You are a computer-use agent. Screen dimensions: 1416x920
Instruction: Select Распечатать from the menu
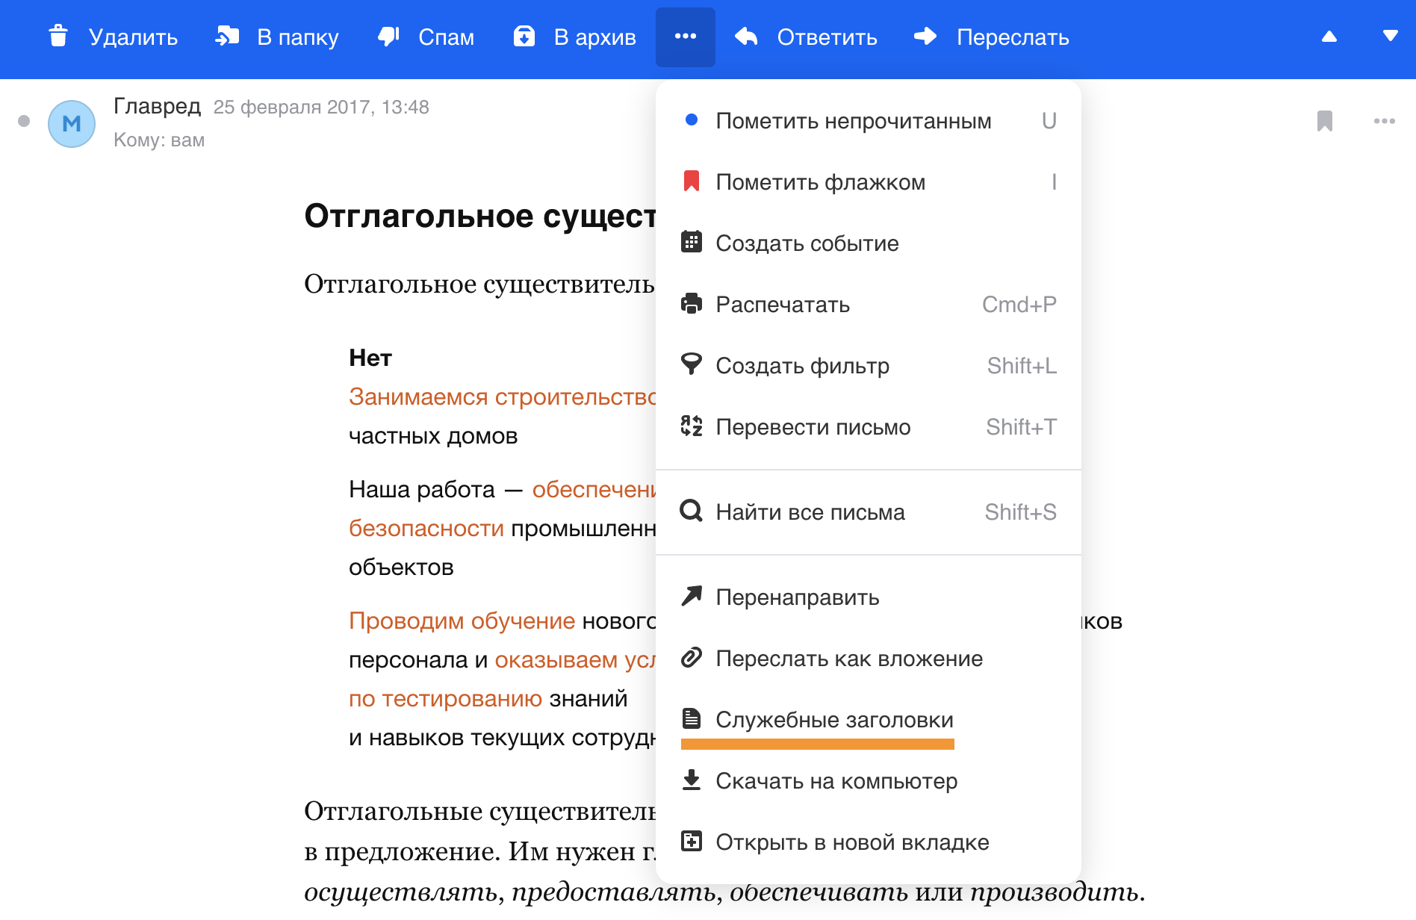click(x=782, y=305)
